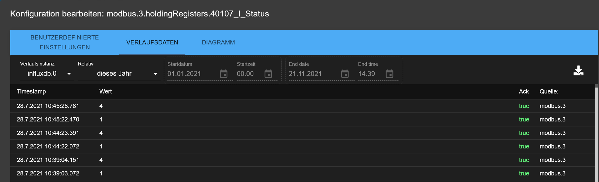599x182 pixels.
Task: Open calendar picker for Startdatum
Action: (224, 74)
